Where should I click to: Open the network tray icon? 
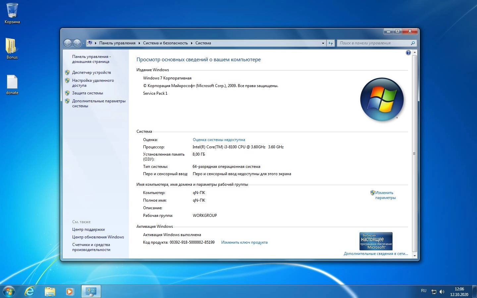tap(434, 292)
